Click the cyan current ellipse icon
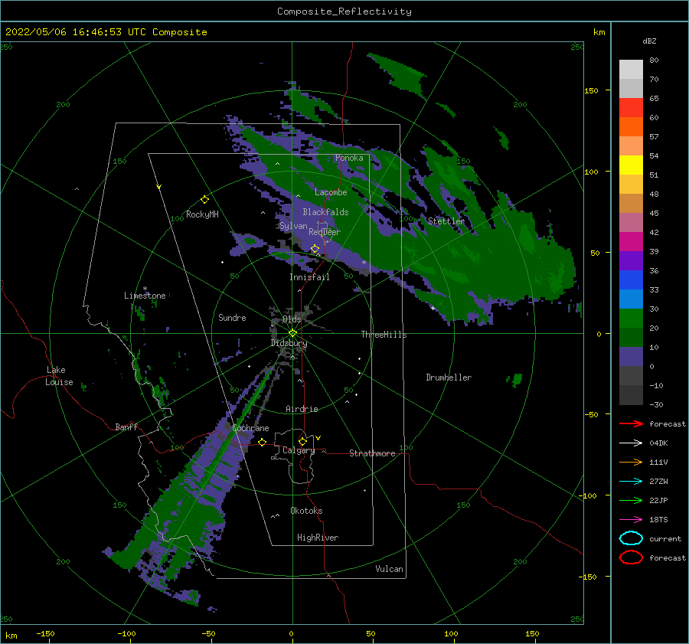Viewport: 689px width, 644px height. click(631, 538)
